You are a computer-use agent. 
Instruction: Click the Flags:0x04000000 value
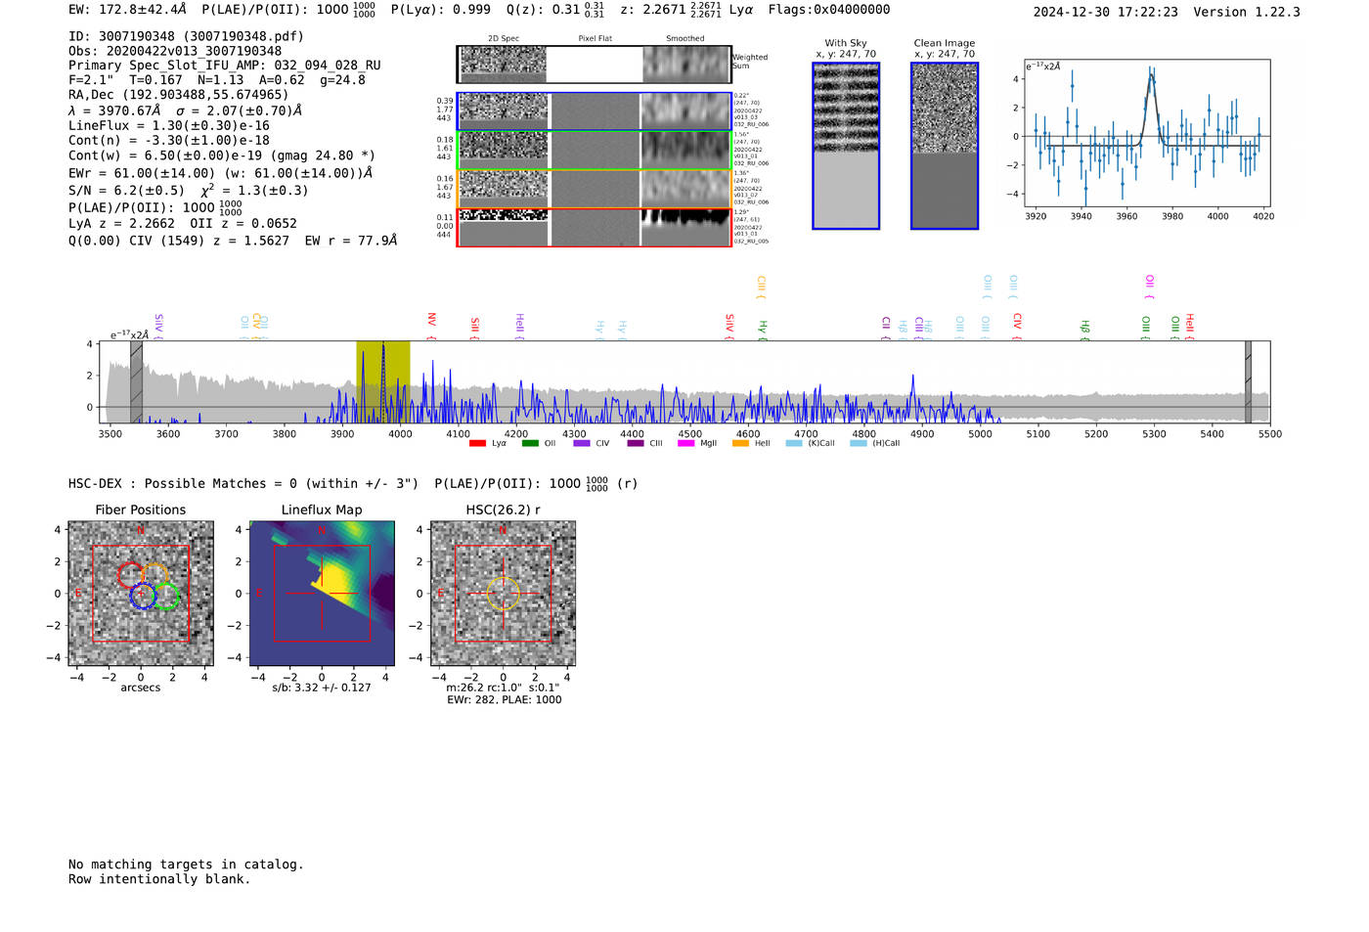(829, 10)
